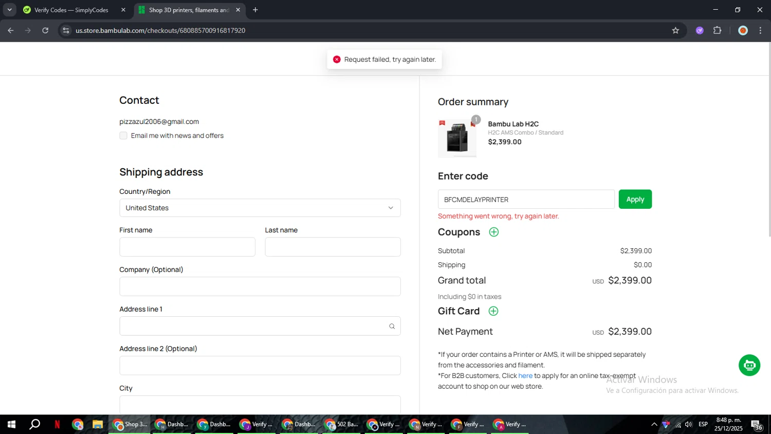The height and width of the screenshot is (434, 771).
Task: Click the Grand total $2,399.00 amount
Action: [x=630, y=280]
